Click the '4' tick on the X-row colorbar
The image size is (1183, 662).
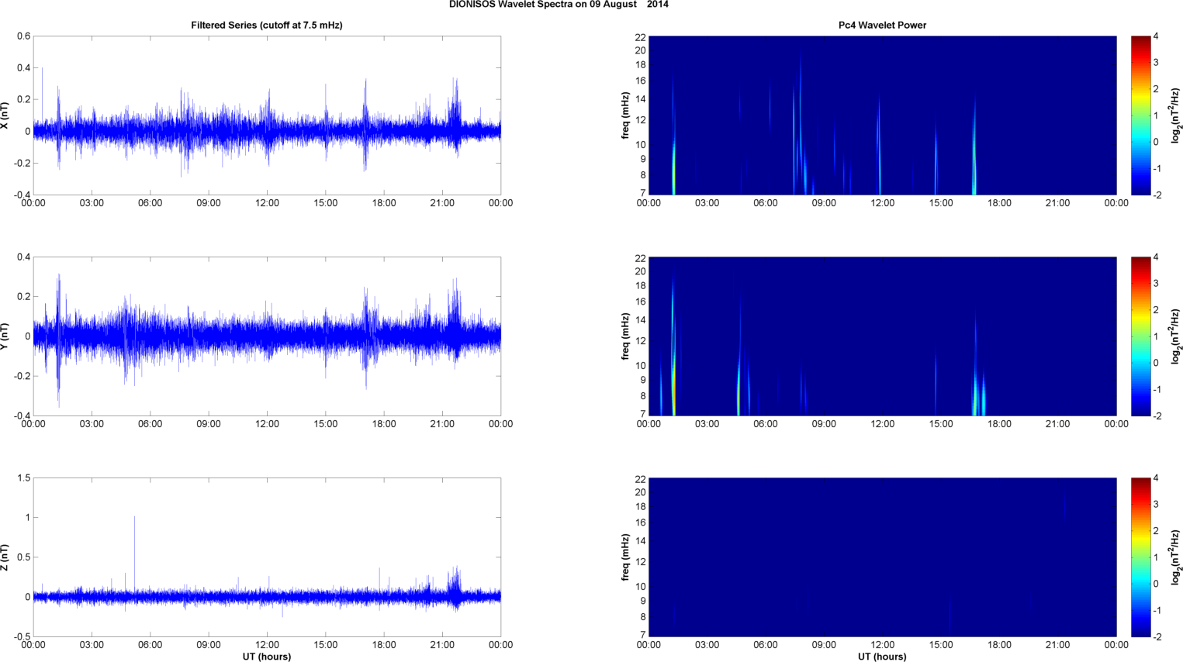(1156, 36)
